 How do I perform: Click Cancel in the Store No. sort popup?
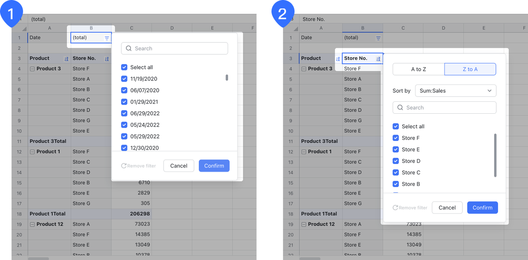pyautogui.click(x=447, y=208)
